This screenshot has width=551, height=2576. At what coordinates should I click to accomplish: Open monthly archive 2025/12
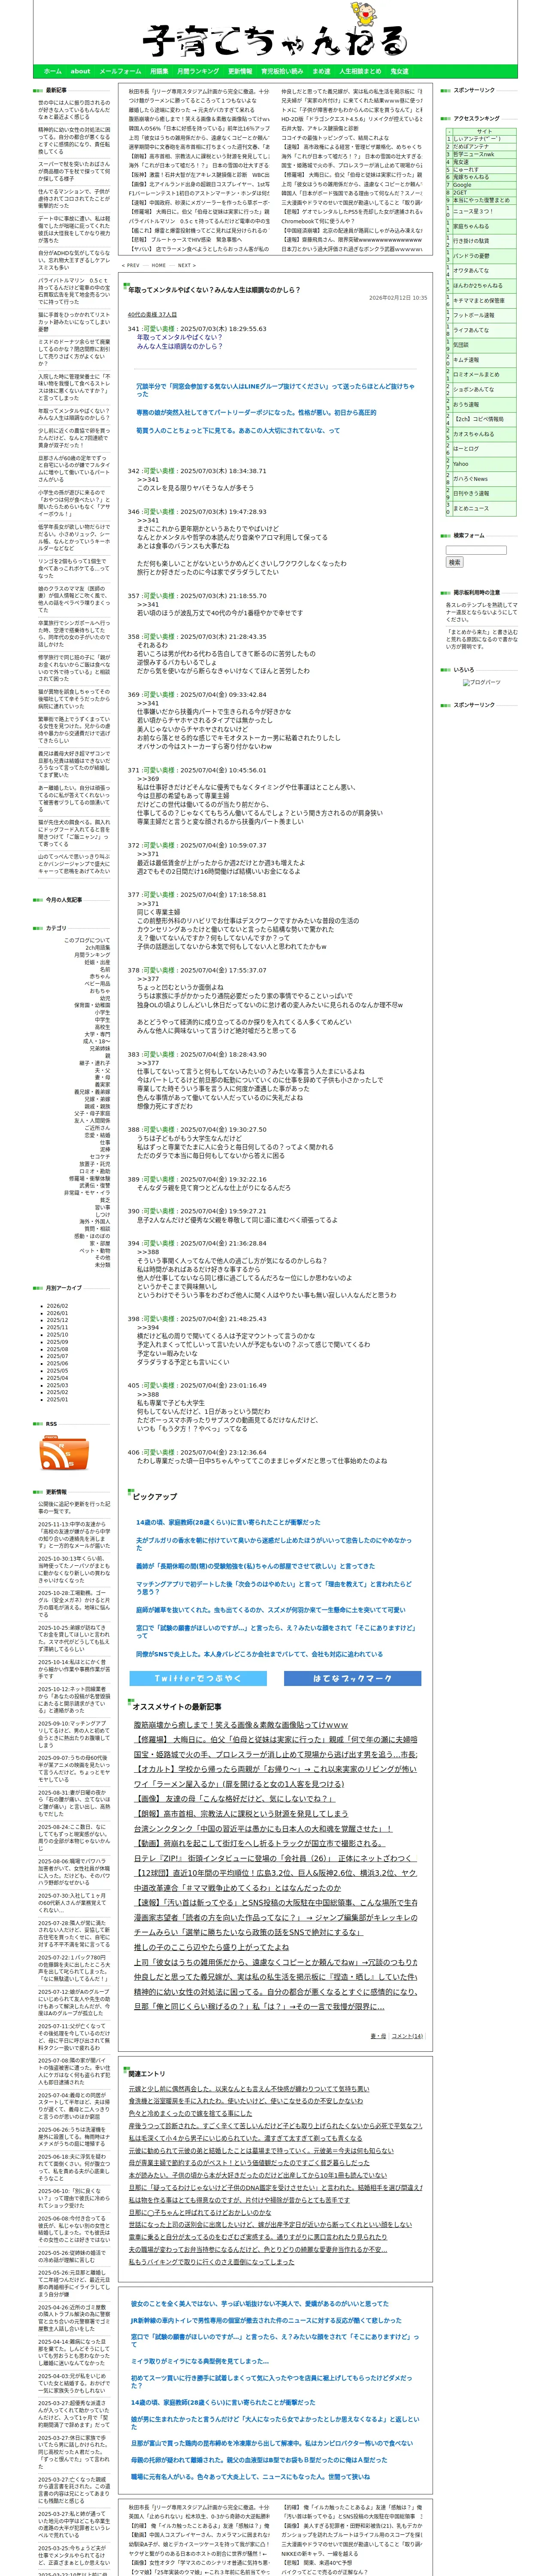tap(57, 1320)
